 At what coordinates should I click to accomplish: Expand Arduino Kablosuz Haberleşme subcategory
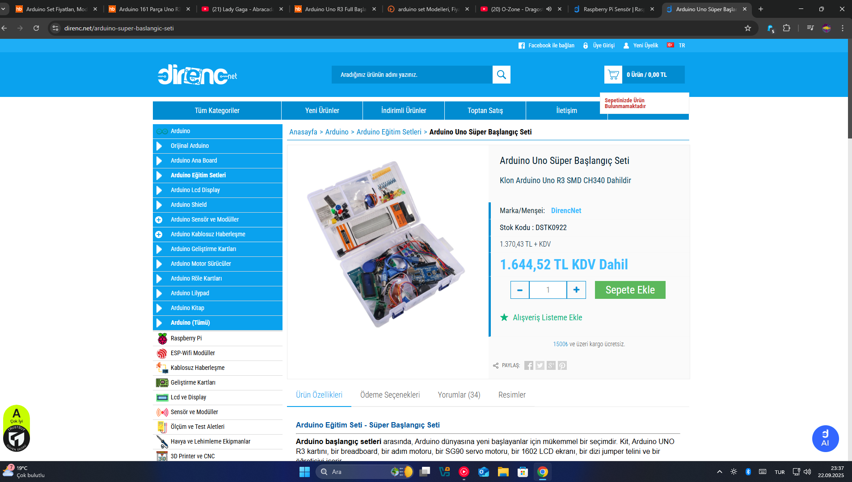(x=159, y=235)
